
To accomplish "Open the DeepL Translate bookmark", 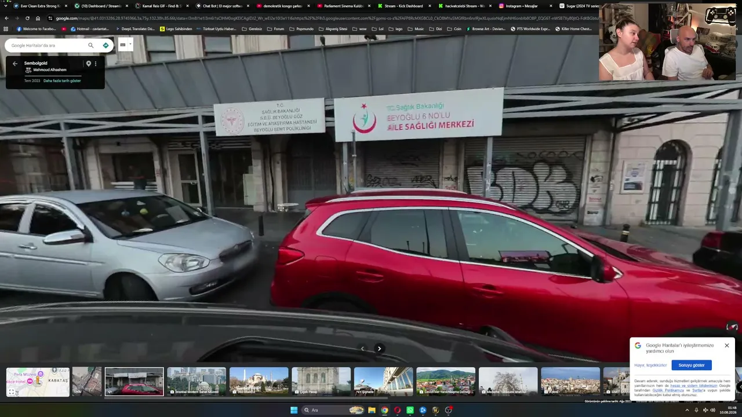I will pyautogui.click(x=135, y=28).
